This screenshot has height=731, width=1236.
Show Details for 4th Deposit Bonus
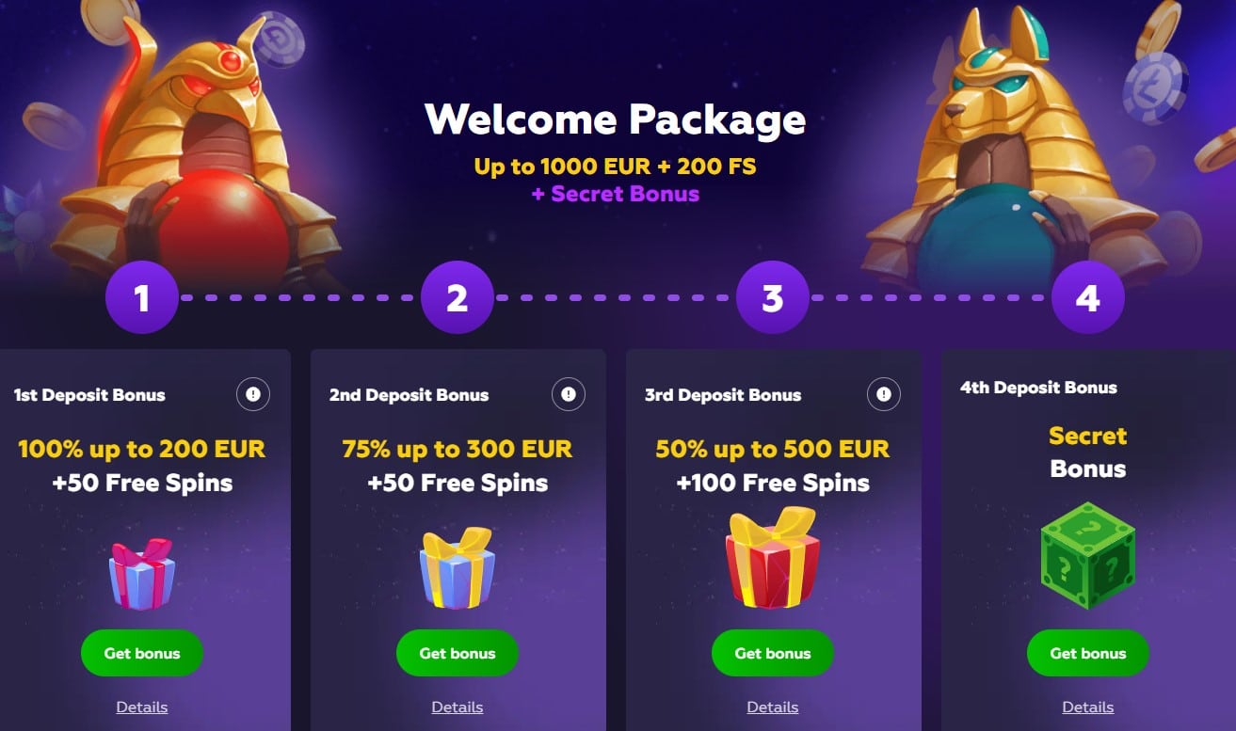(1088, 707)
